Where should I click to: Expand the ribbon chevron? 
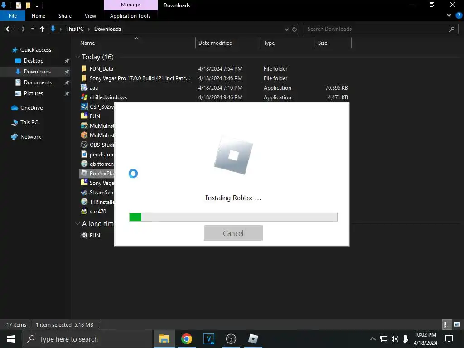[x=449, y=16]
